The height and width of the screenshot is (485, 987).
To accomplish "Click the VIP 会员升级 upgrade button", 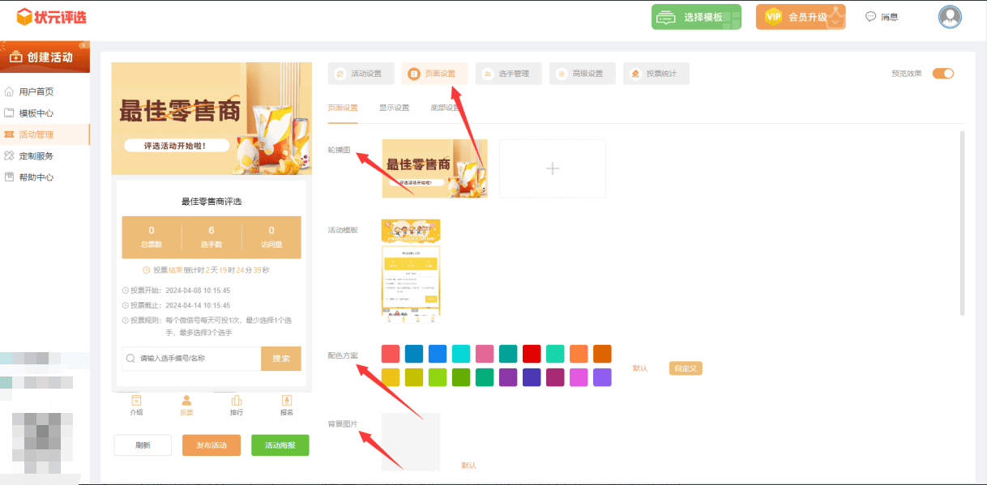I will click(801, 16).
